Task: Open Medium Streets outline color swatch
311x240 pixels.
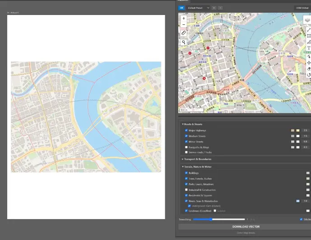Action: pyautogui.click(x=292, y=136)
